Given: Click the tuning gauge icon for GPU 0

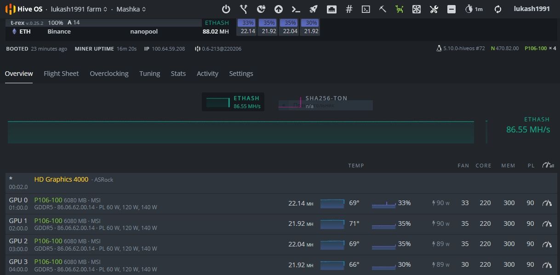Looking at the screenshot, I should point(547,203).
